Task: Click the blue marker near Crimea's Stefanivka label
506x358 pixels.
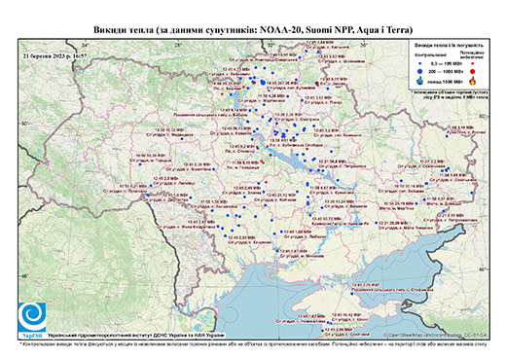Action: pyautogui.click(x=351, y=294)
